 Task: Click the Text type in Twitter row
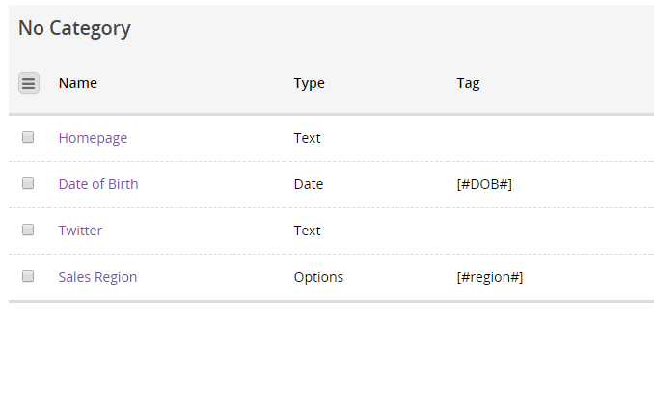click(307, 231)
